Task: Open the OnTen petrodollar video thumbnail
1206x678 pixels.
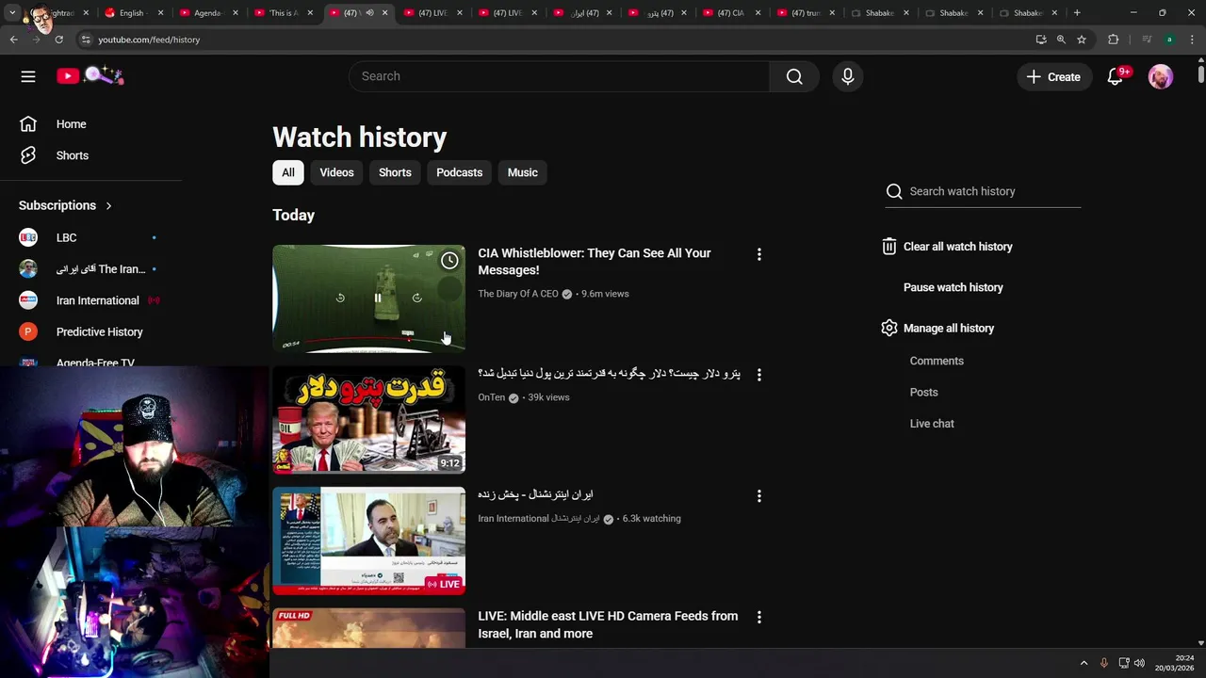Action: [x=368, y=420]
